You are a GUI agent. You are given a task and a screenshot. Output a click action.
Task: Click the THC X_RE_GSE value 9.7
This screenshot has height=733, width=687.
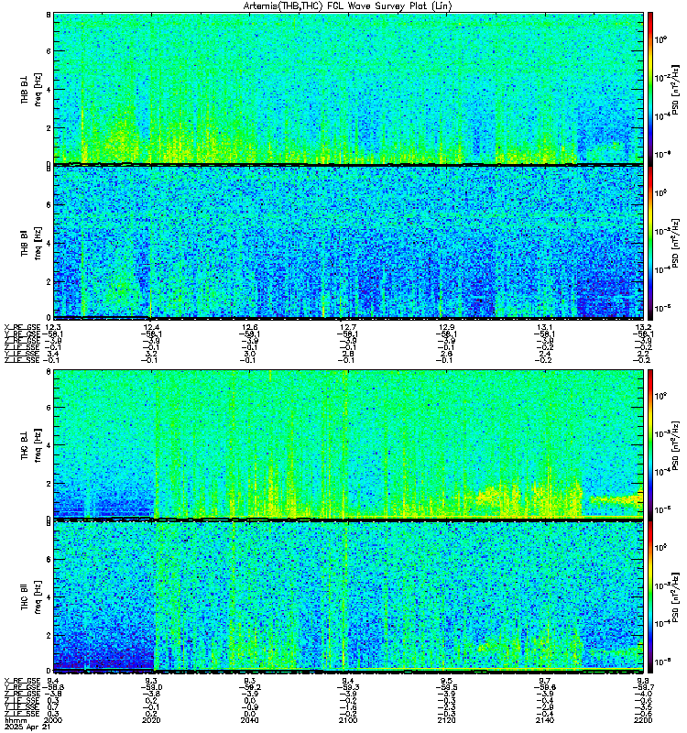click(x=545, y=681)
